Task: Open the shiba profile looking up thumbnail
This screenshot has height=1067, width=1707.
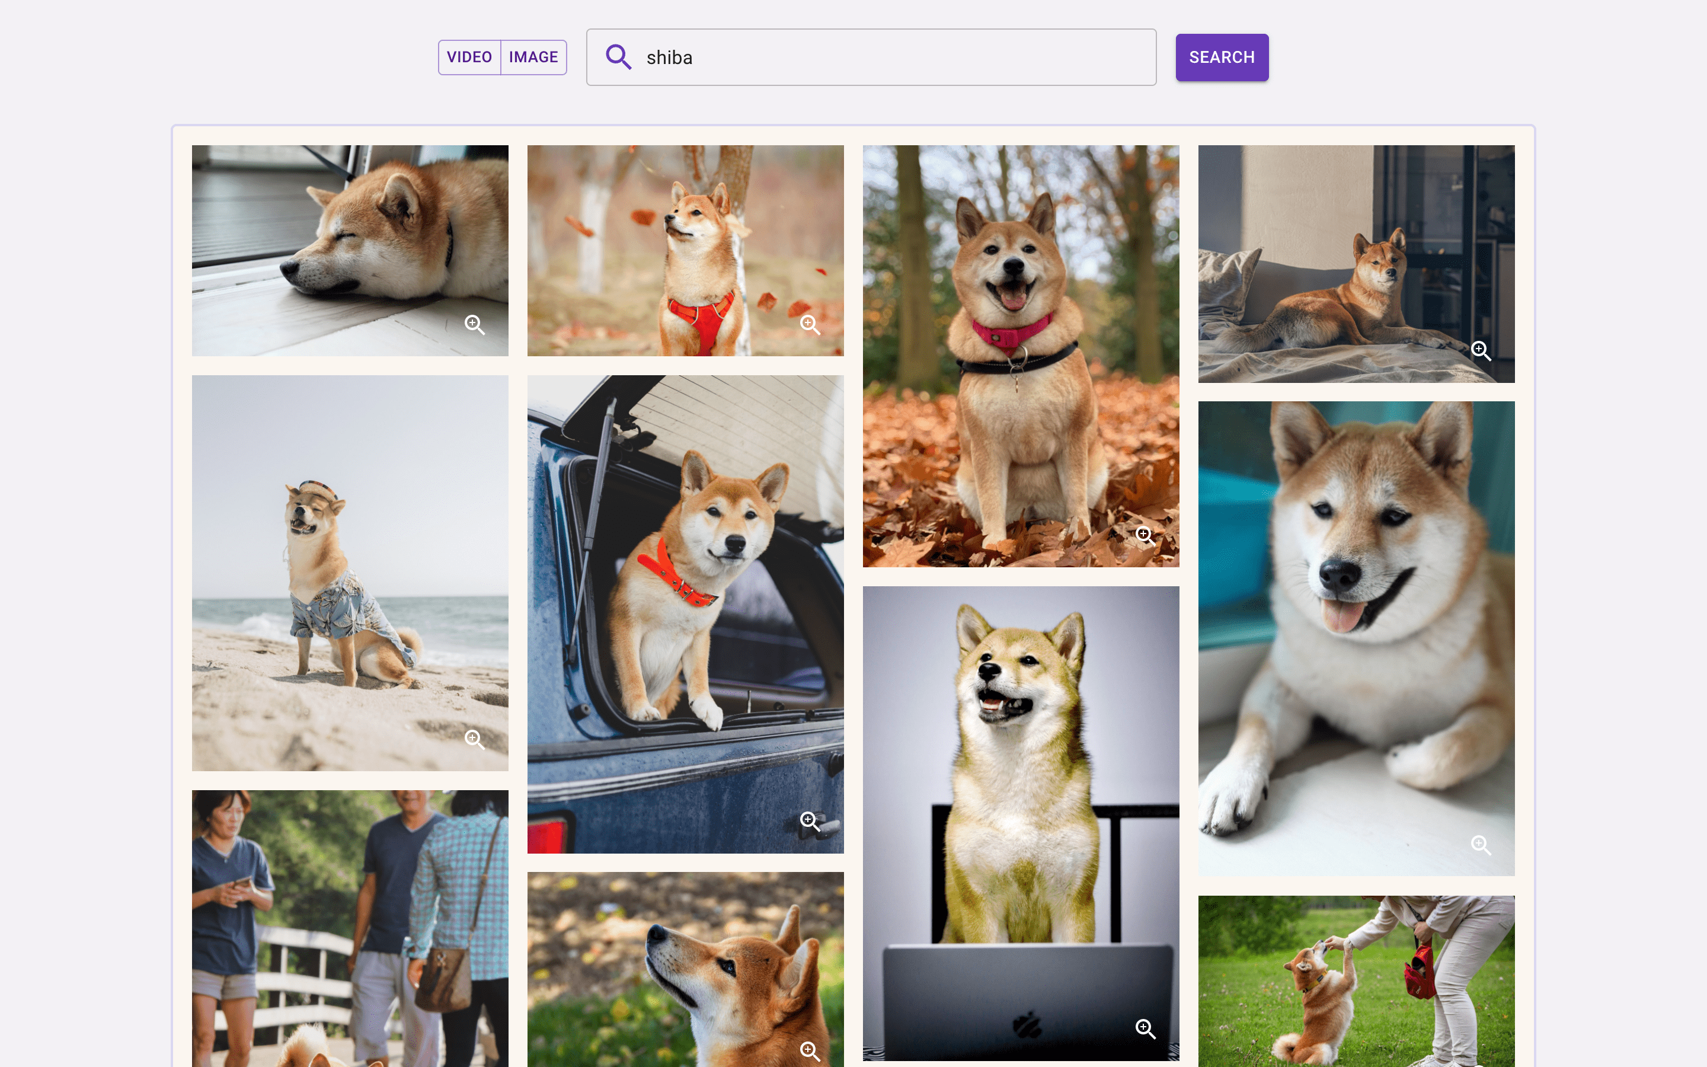Action: (685, 970)
